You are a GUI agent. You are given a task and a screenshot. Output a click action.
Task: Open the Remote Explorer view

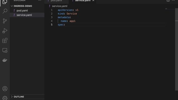5,50
